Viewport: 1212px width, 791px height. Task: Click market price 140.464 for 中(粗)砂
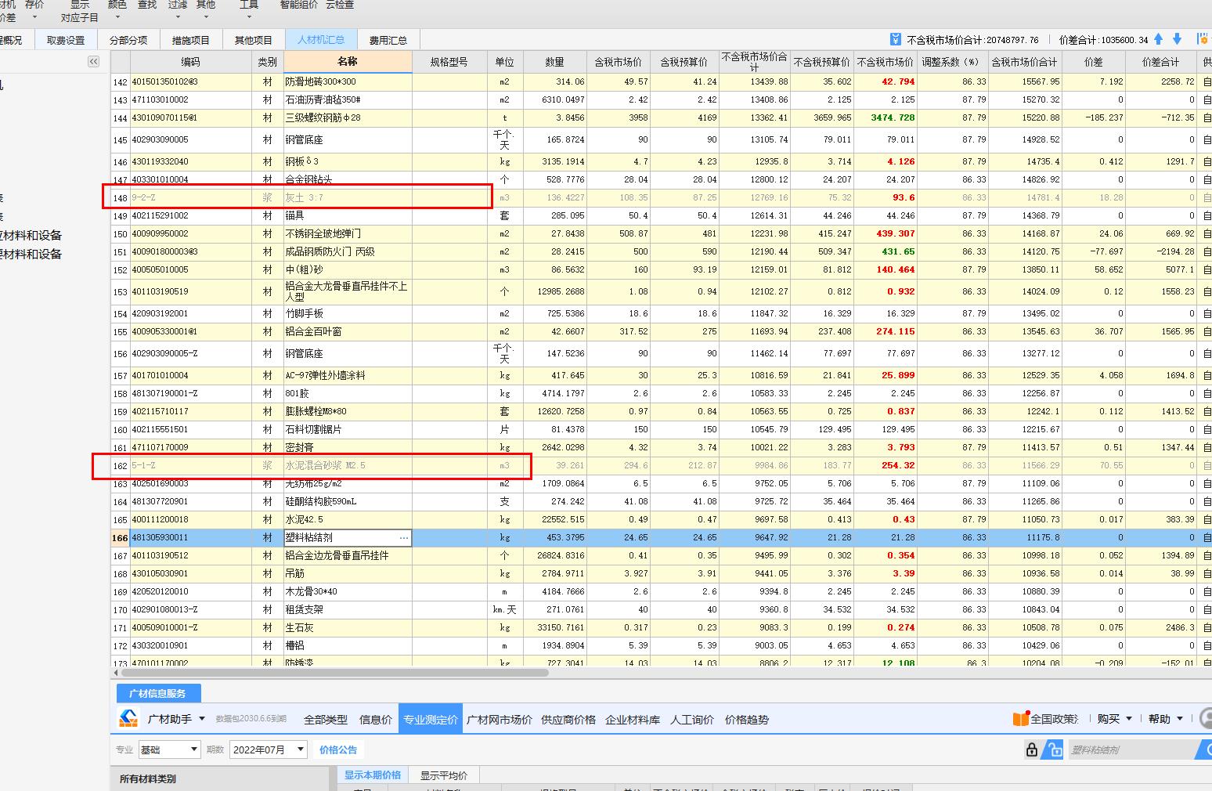click(885, 269)
